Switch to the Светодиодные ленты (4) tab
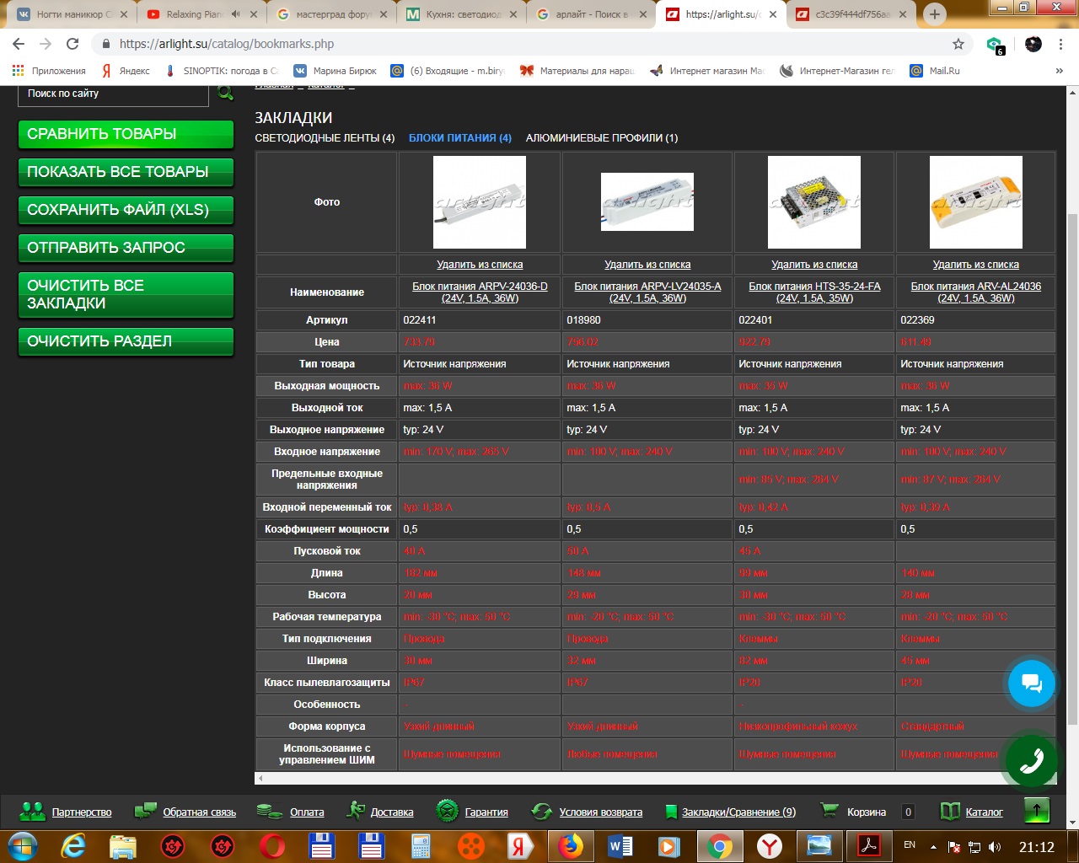Viewport: 1079px width, 863px height. click(325, 137)
